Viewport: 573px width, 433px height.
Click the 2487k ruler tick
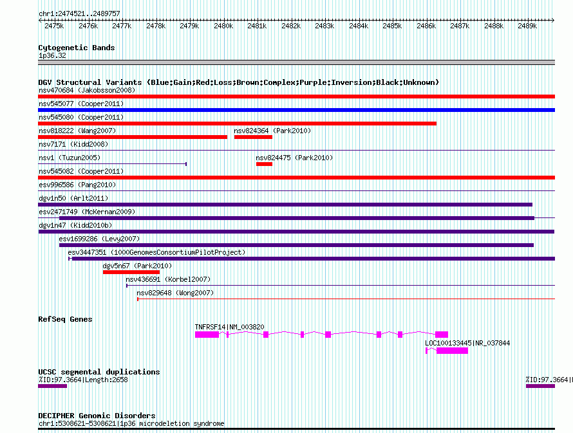click(460, 26)
